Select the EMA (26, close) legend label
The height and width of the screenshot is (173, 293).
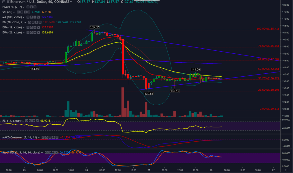pyautogui.click(x=12, y=32)
